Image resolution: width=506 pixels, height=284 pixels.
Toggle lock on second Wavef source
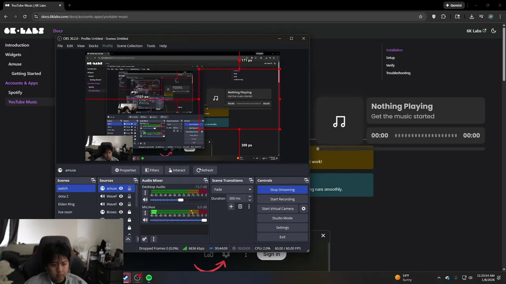pos(129,204)
